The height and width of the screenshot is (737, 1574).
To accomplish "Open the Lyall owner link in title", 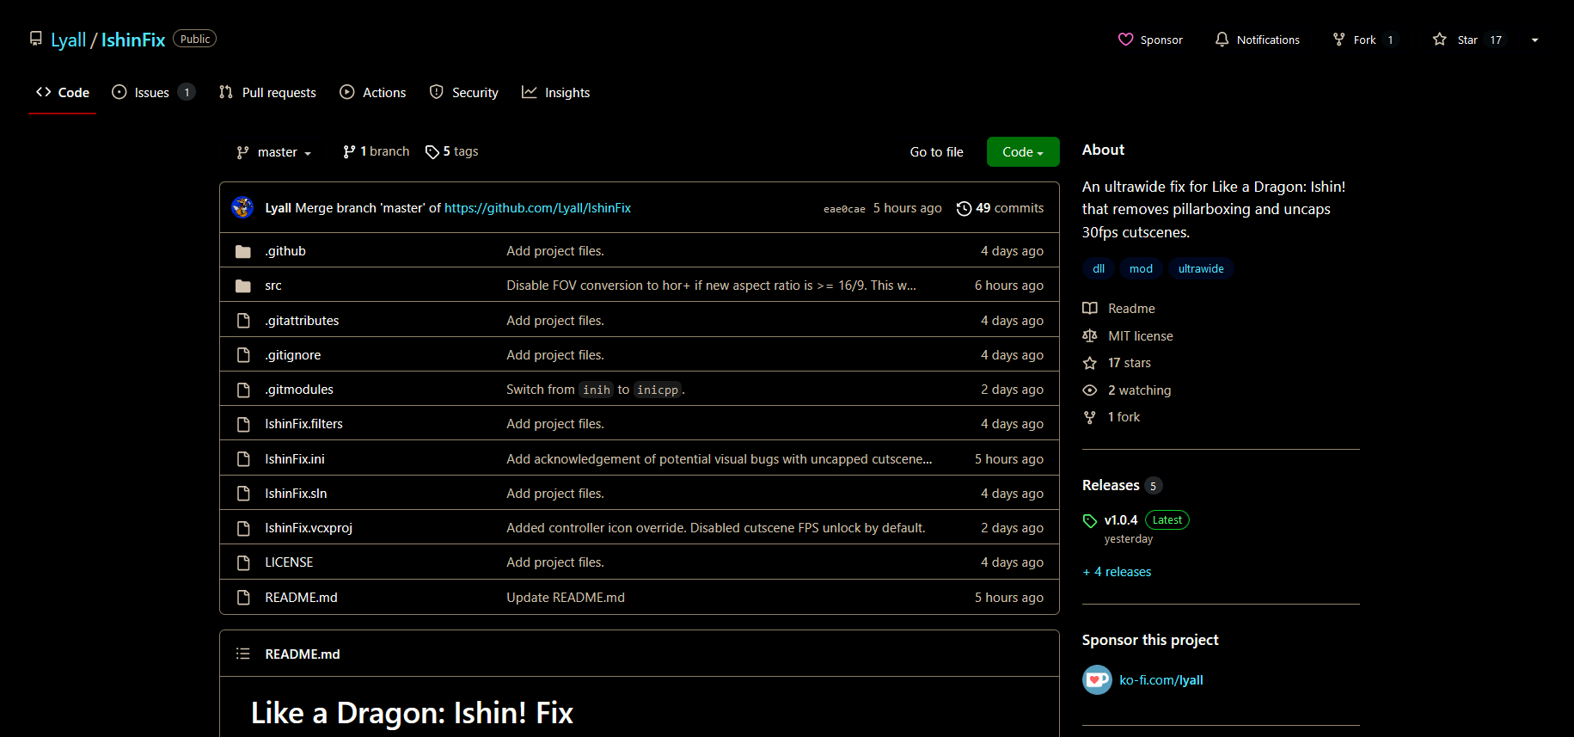I will [68, 40].
